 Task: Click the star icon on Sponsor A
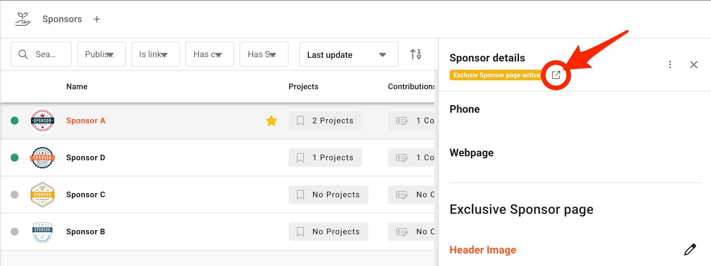271,121
